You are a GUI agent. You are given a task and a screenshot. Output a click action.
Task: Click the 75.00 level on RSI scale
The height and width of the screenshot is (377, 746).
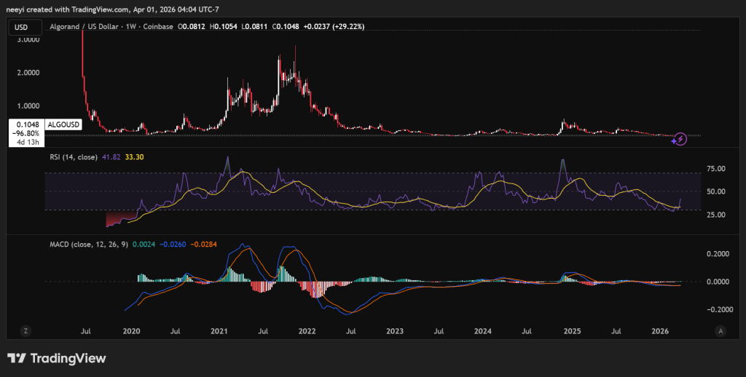coord(717,168)
